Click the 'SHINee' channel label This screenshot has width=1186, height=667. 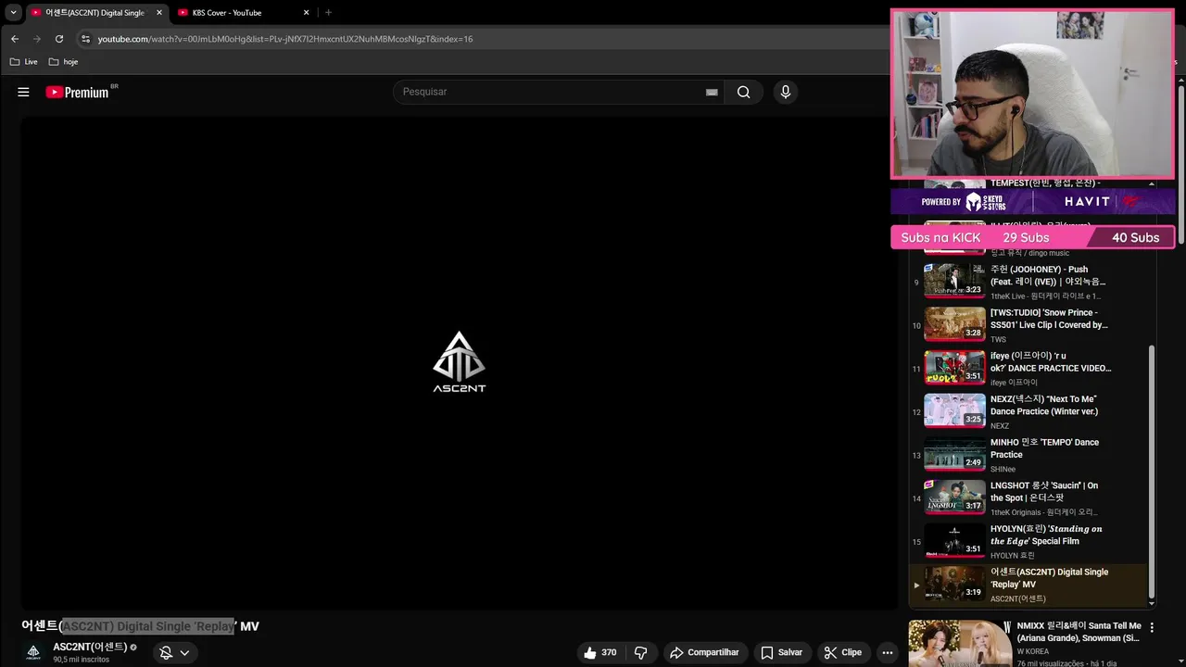pos(1003,469)
